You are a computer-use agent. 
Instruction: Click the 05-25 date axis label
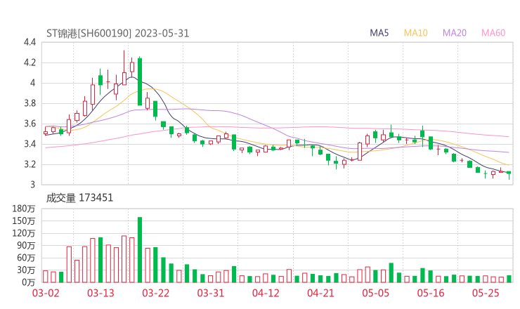[x=486, y=293]
